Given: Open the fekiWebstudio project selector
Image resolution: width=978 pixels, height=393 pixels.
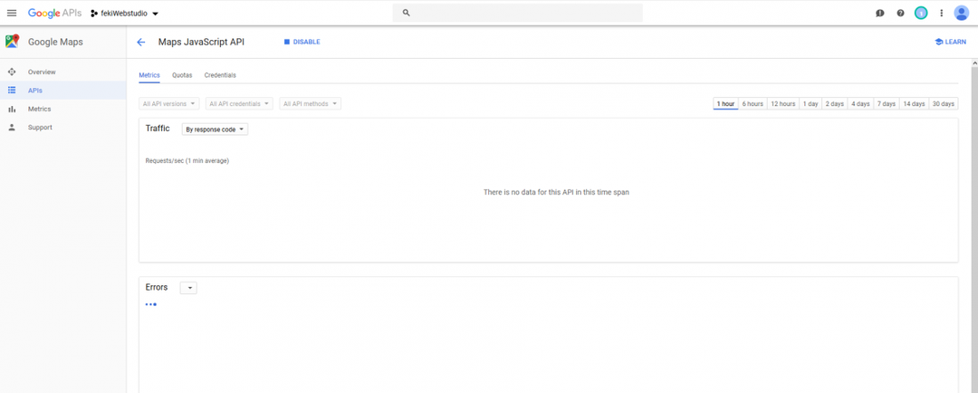Looking at the screenshot, I should pos(124,13).
